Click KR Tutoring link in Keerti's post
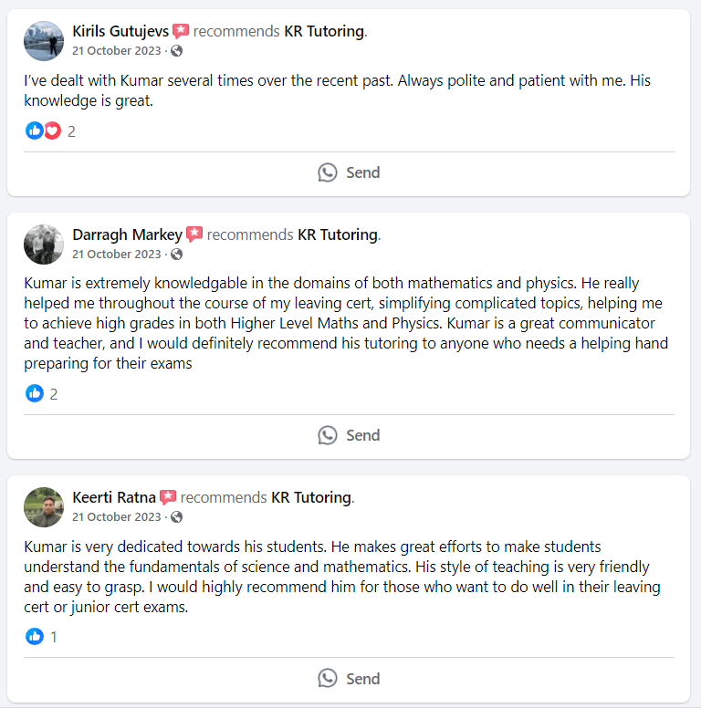Image resolution: width=701 pixels, height=708 pixels. [310, 497]
